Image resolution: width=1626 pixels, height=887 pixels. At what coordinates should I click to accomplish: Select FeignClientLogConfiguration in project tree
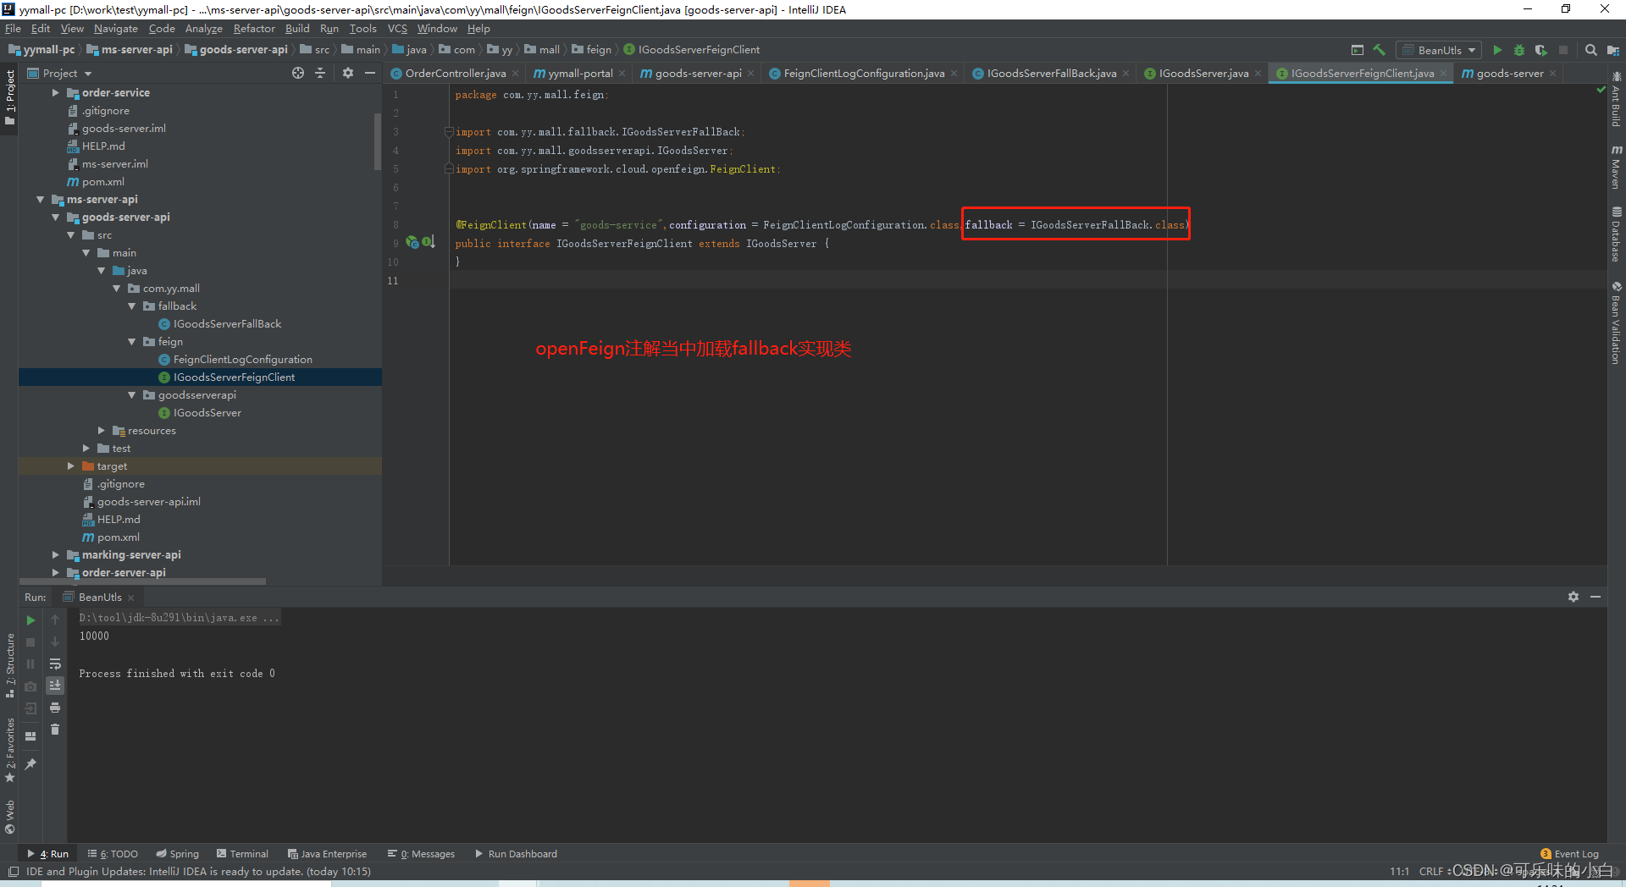pyautogui.click(x=242, y=360)
